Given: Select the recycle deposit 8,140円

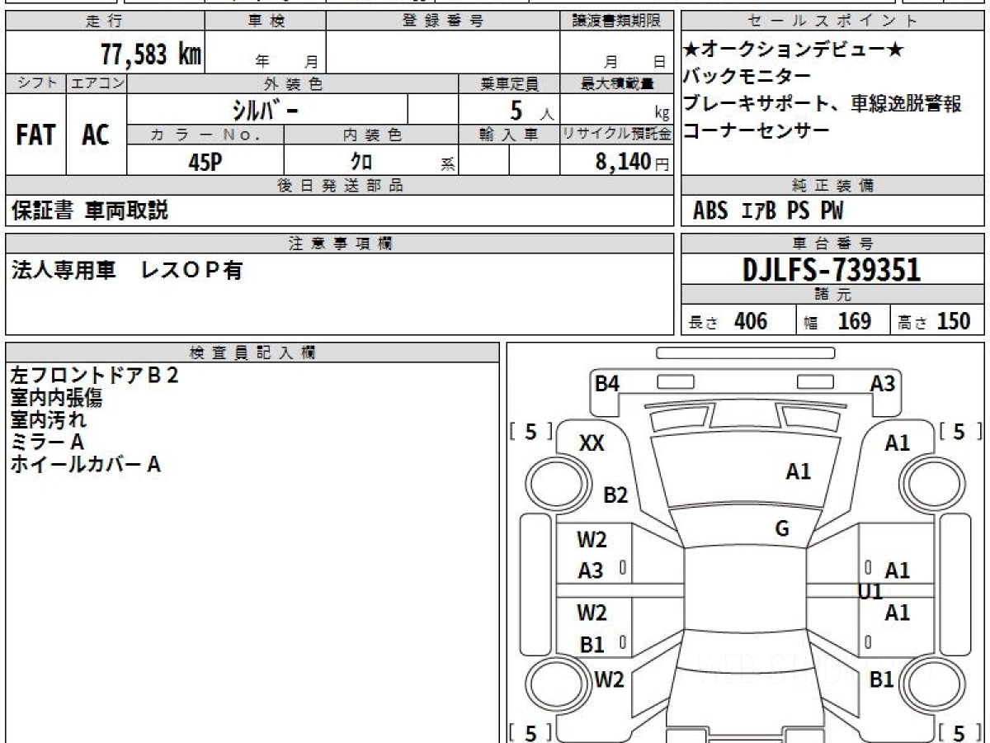Looking at the screenshot, I should (633, 162).
